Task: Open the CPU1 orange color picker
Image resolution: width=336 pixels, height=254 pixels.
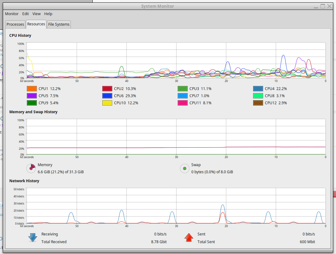Action: coord(32,88)
